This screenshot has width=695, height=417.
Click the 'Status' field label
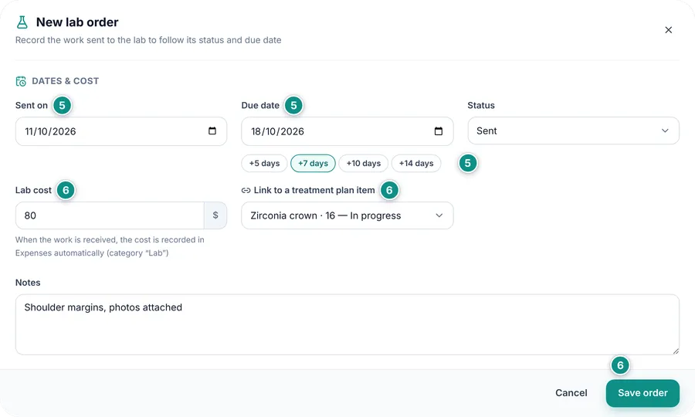click(x=481, y=106)
